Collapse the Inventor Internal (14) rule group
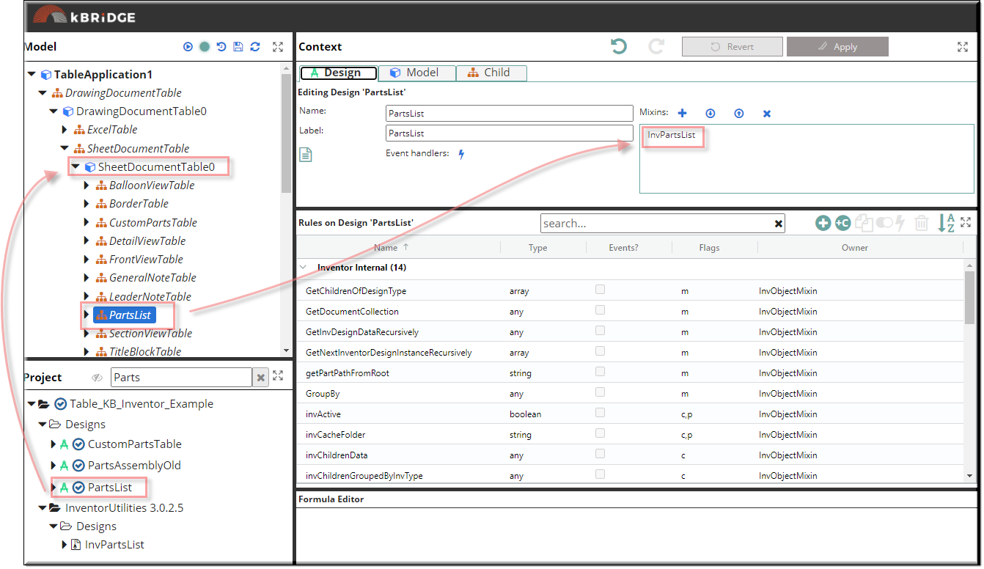 [304, 268]
